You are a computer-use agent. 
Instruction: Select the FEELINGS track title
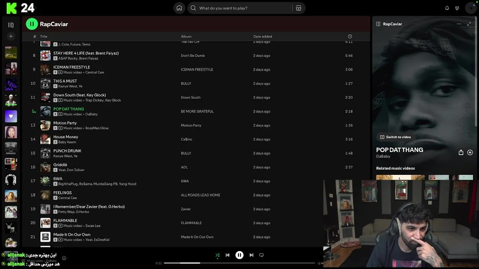point(62,193)
